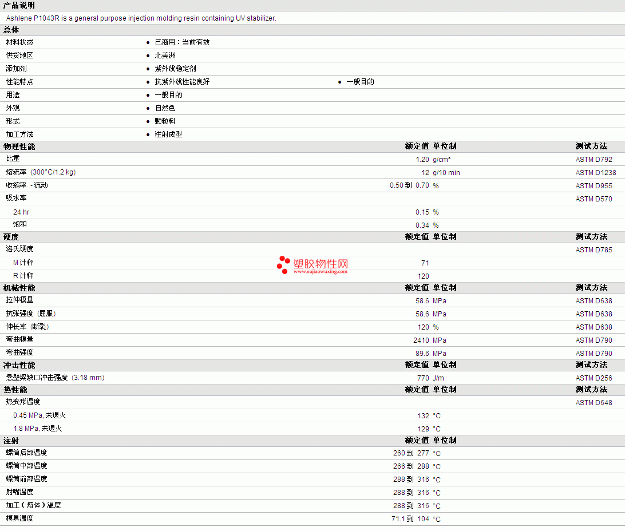Click the '硬度' section header
625x531 pixels.
pos(11,237)
